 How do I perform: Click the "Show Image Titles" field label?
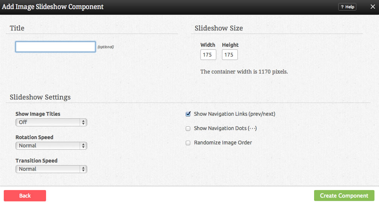coord(38,114)
